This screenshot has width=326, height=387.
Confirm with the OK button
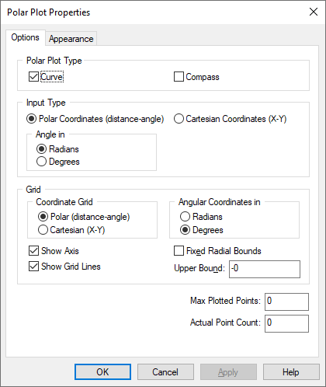point(102,372)
